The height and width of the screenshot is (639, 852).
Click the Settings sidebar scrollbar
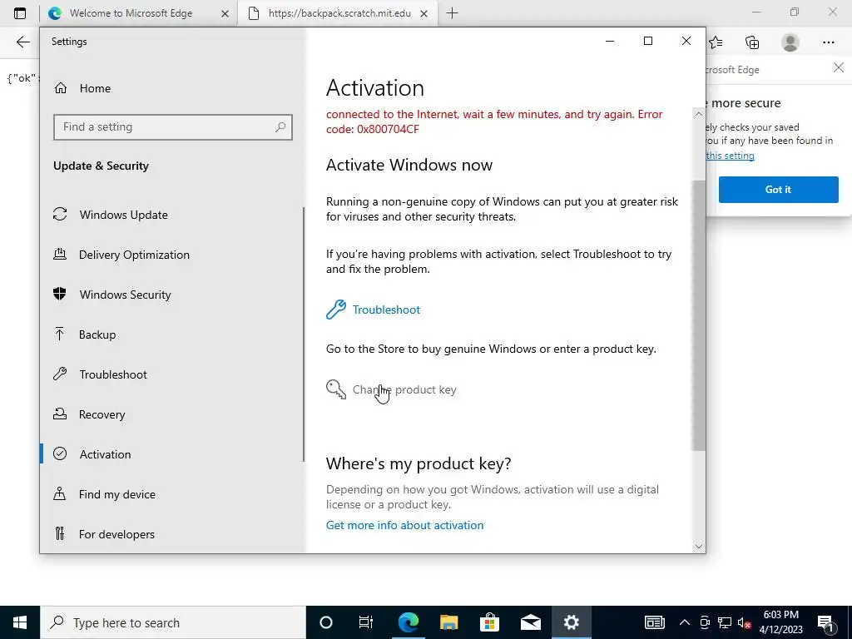303,334
